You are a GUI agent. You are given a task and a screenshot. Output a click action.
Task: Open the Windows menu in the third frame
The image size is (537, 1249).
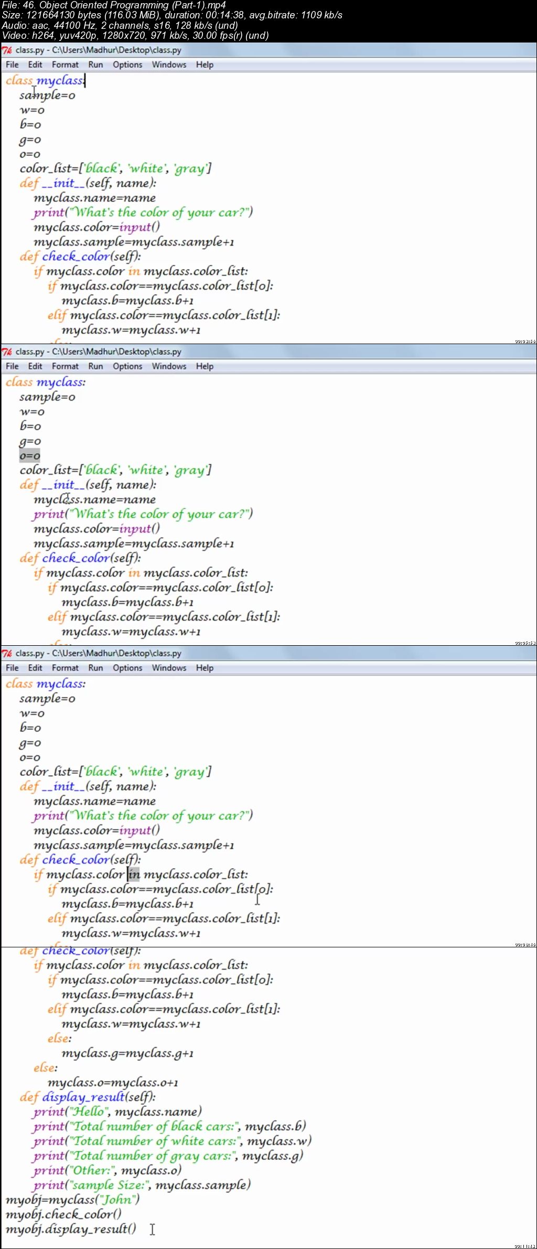[x=169, y=668]
